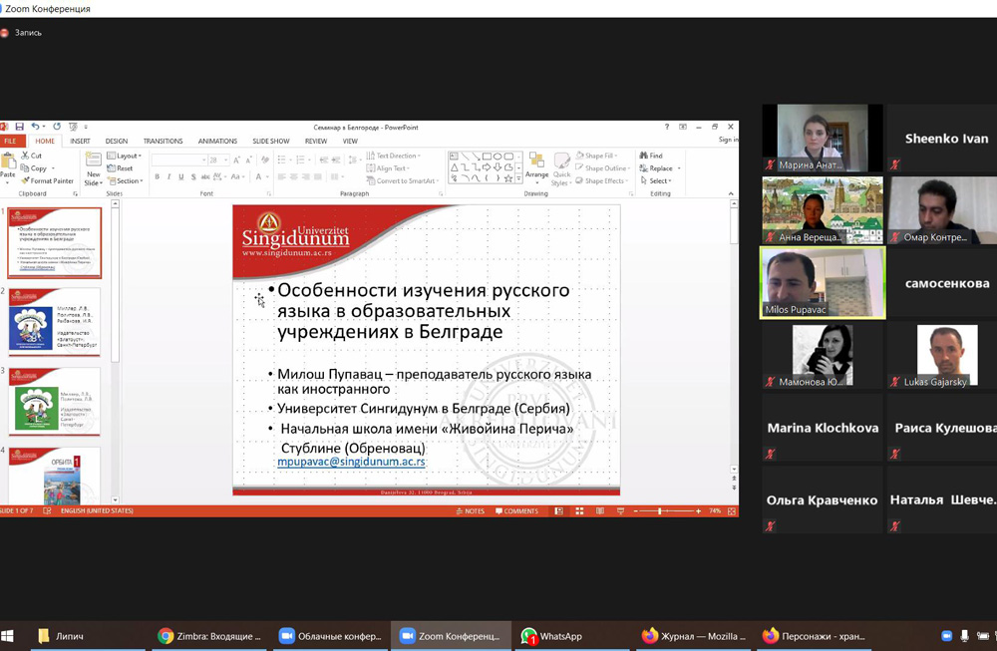Toggle the Notes pane in status bar
The image size is (997, 651).
[470, 510]
